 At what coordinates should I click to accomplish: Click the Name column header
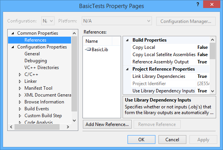coord(98,41)
